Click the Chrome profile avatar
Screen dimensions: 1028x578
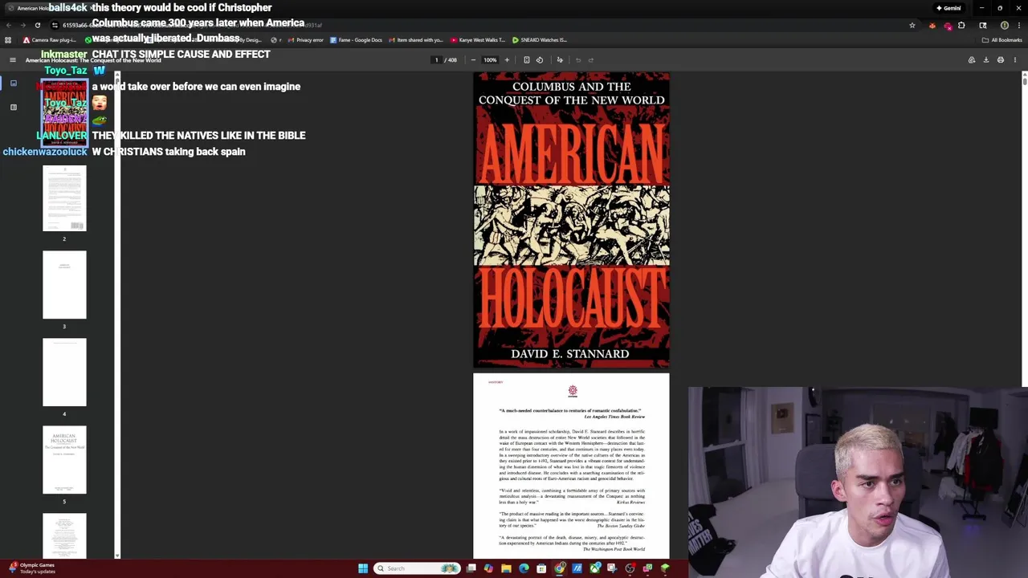click(x=1004, y=26)
